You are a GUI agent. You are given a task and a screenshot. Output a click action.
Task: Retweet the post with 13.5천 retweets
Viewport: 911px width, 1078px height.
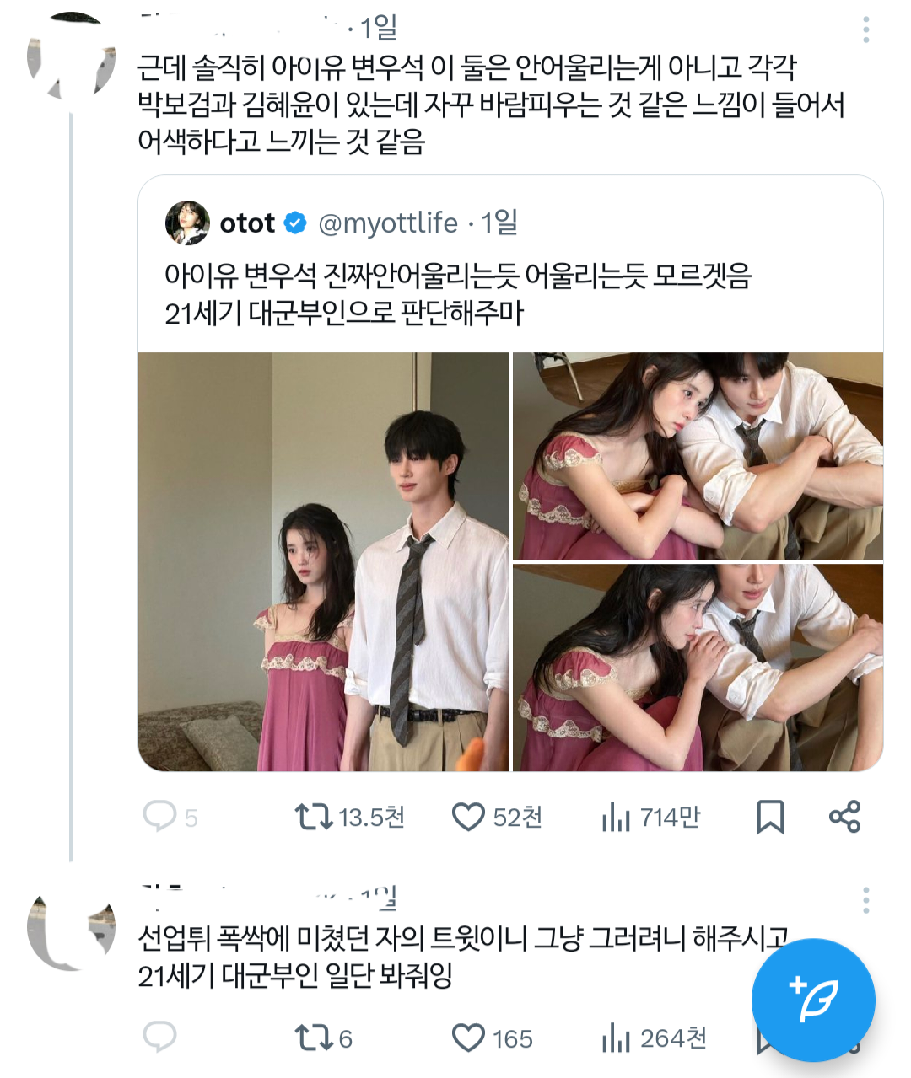click(x=313, y=816)
